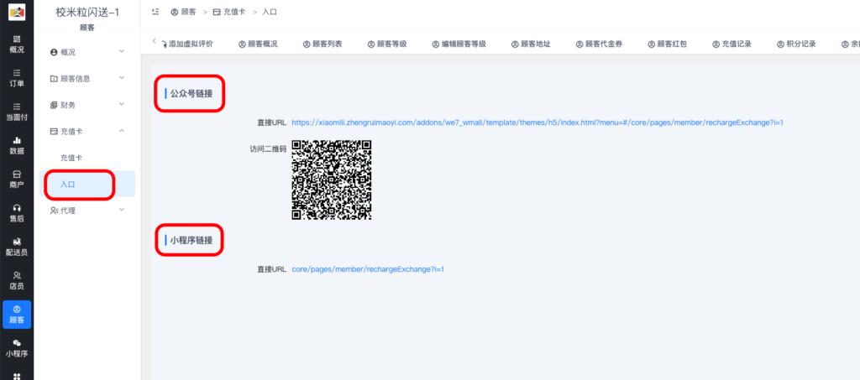Screen dimensions: 860x380
Task: Switch to the 编辑顾客等级 tab
Action: [459, 44]
